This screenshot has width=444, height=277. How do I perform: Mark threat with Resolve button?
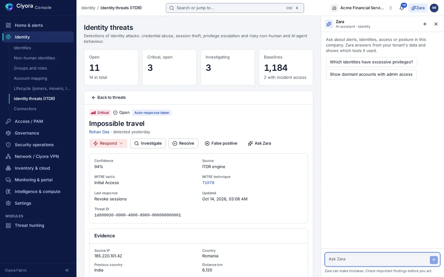coord(183,143)
